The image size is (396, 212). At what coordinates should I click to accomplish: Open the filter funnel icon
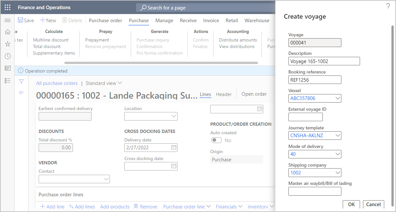21,81
